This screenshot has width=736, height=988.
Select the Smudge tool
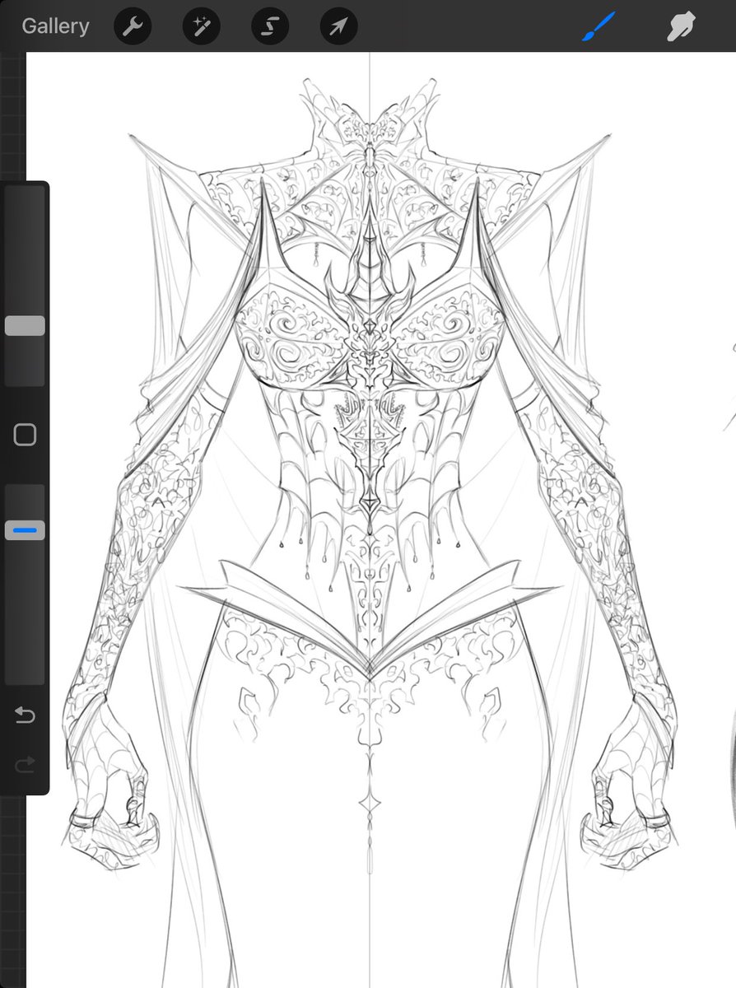click(x=682, y=26)
